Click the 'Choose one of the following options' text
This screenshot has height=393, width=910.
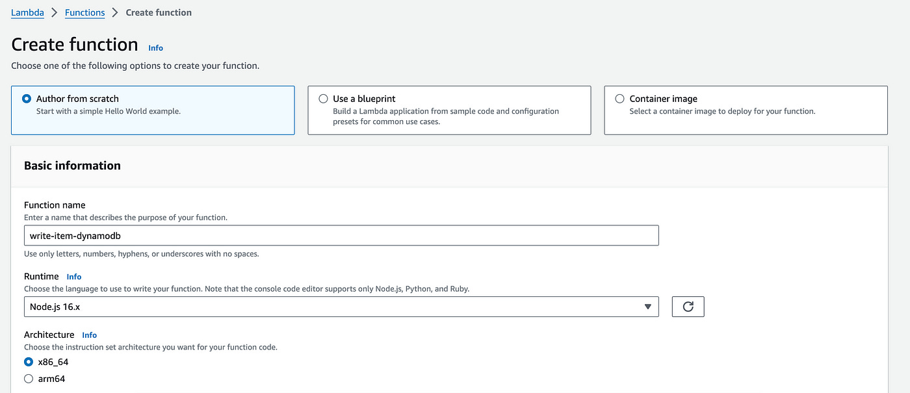(135, 66)
